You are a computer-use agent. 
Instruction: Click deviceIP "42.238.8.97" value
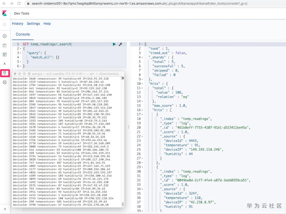click(x=202, y=202)
